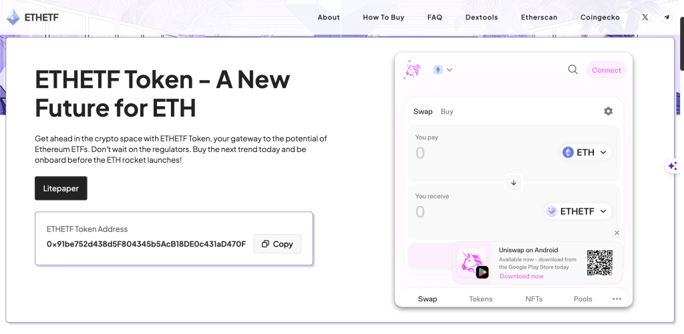Click the Connect wallet button
This screenshot has height=334, width=684.
[607, 70]
